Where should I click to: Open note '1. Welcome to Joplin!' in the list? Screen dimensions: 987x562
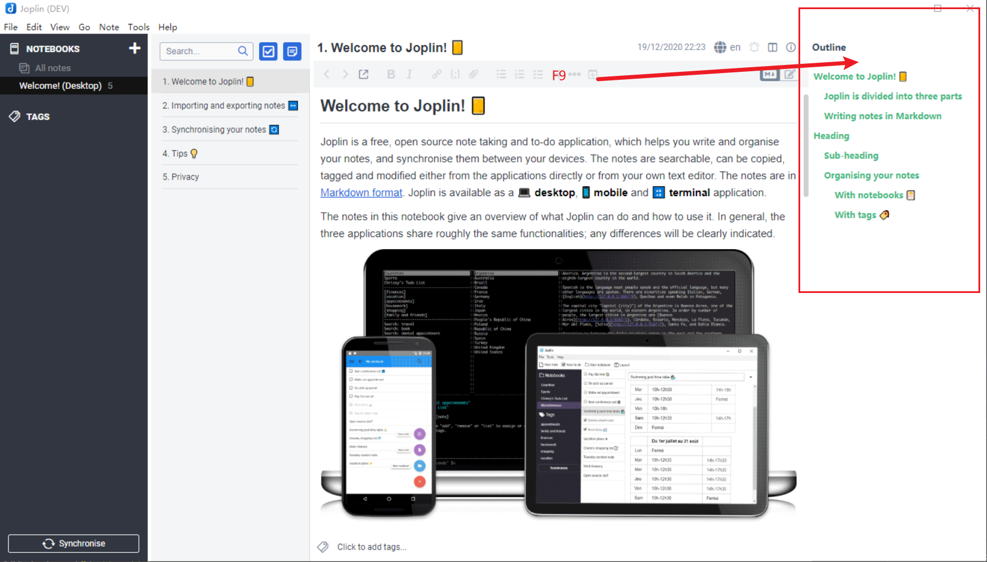point(230,82)
